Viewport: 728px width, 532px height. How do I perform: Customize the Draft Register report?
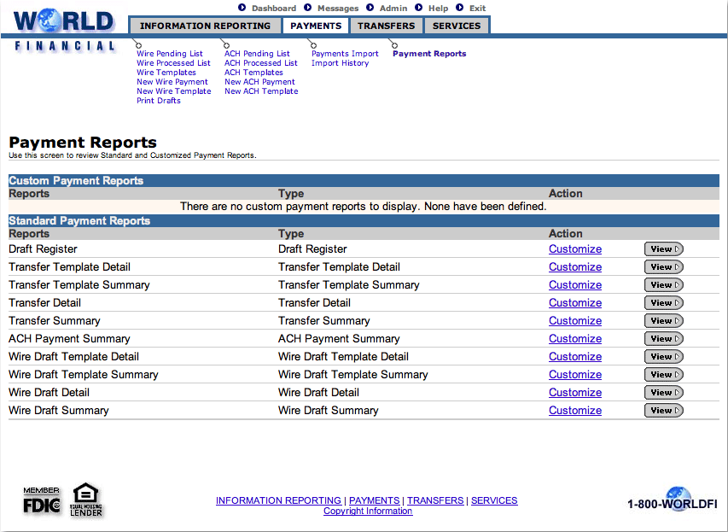click(574, 249)
